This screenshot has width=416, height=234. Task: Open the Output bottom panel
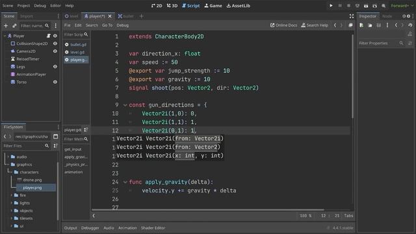pos(70,228)
